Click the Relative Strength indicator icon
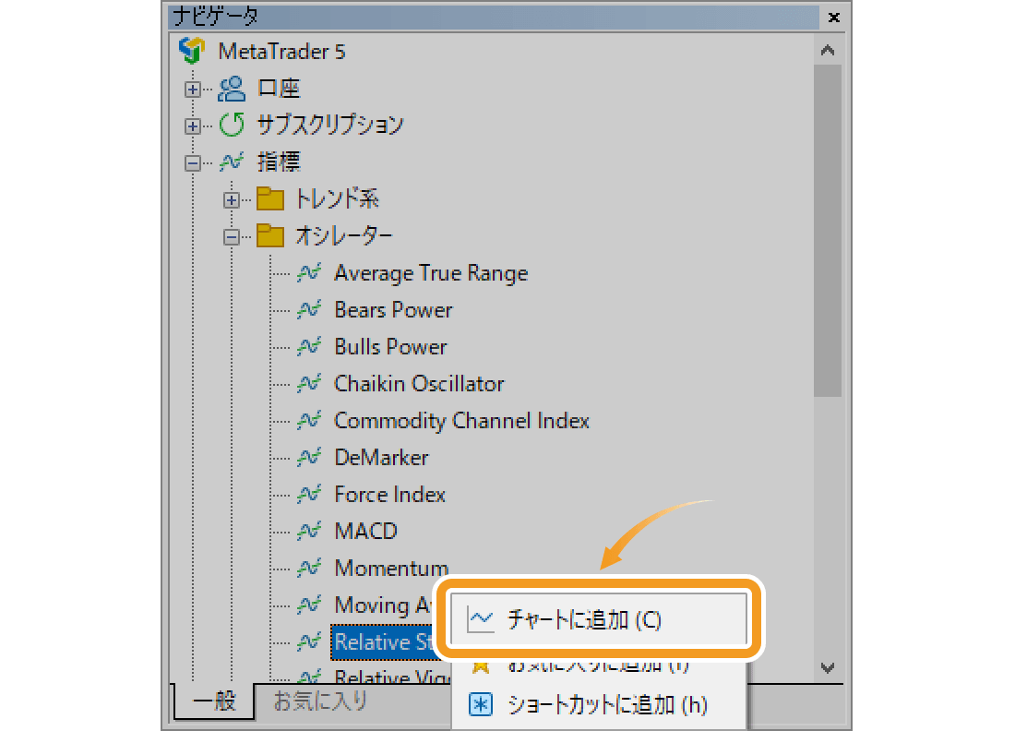 click(309, 642)
